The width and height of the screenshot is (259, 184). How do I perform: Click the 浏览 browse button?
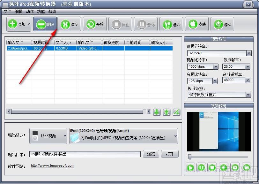pyautogui.click(x=151, y=154)
